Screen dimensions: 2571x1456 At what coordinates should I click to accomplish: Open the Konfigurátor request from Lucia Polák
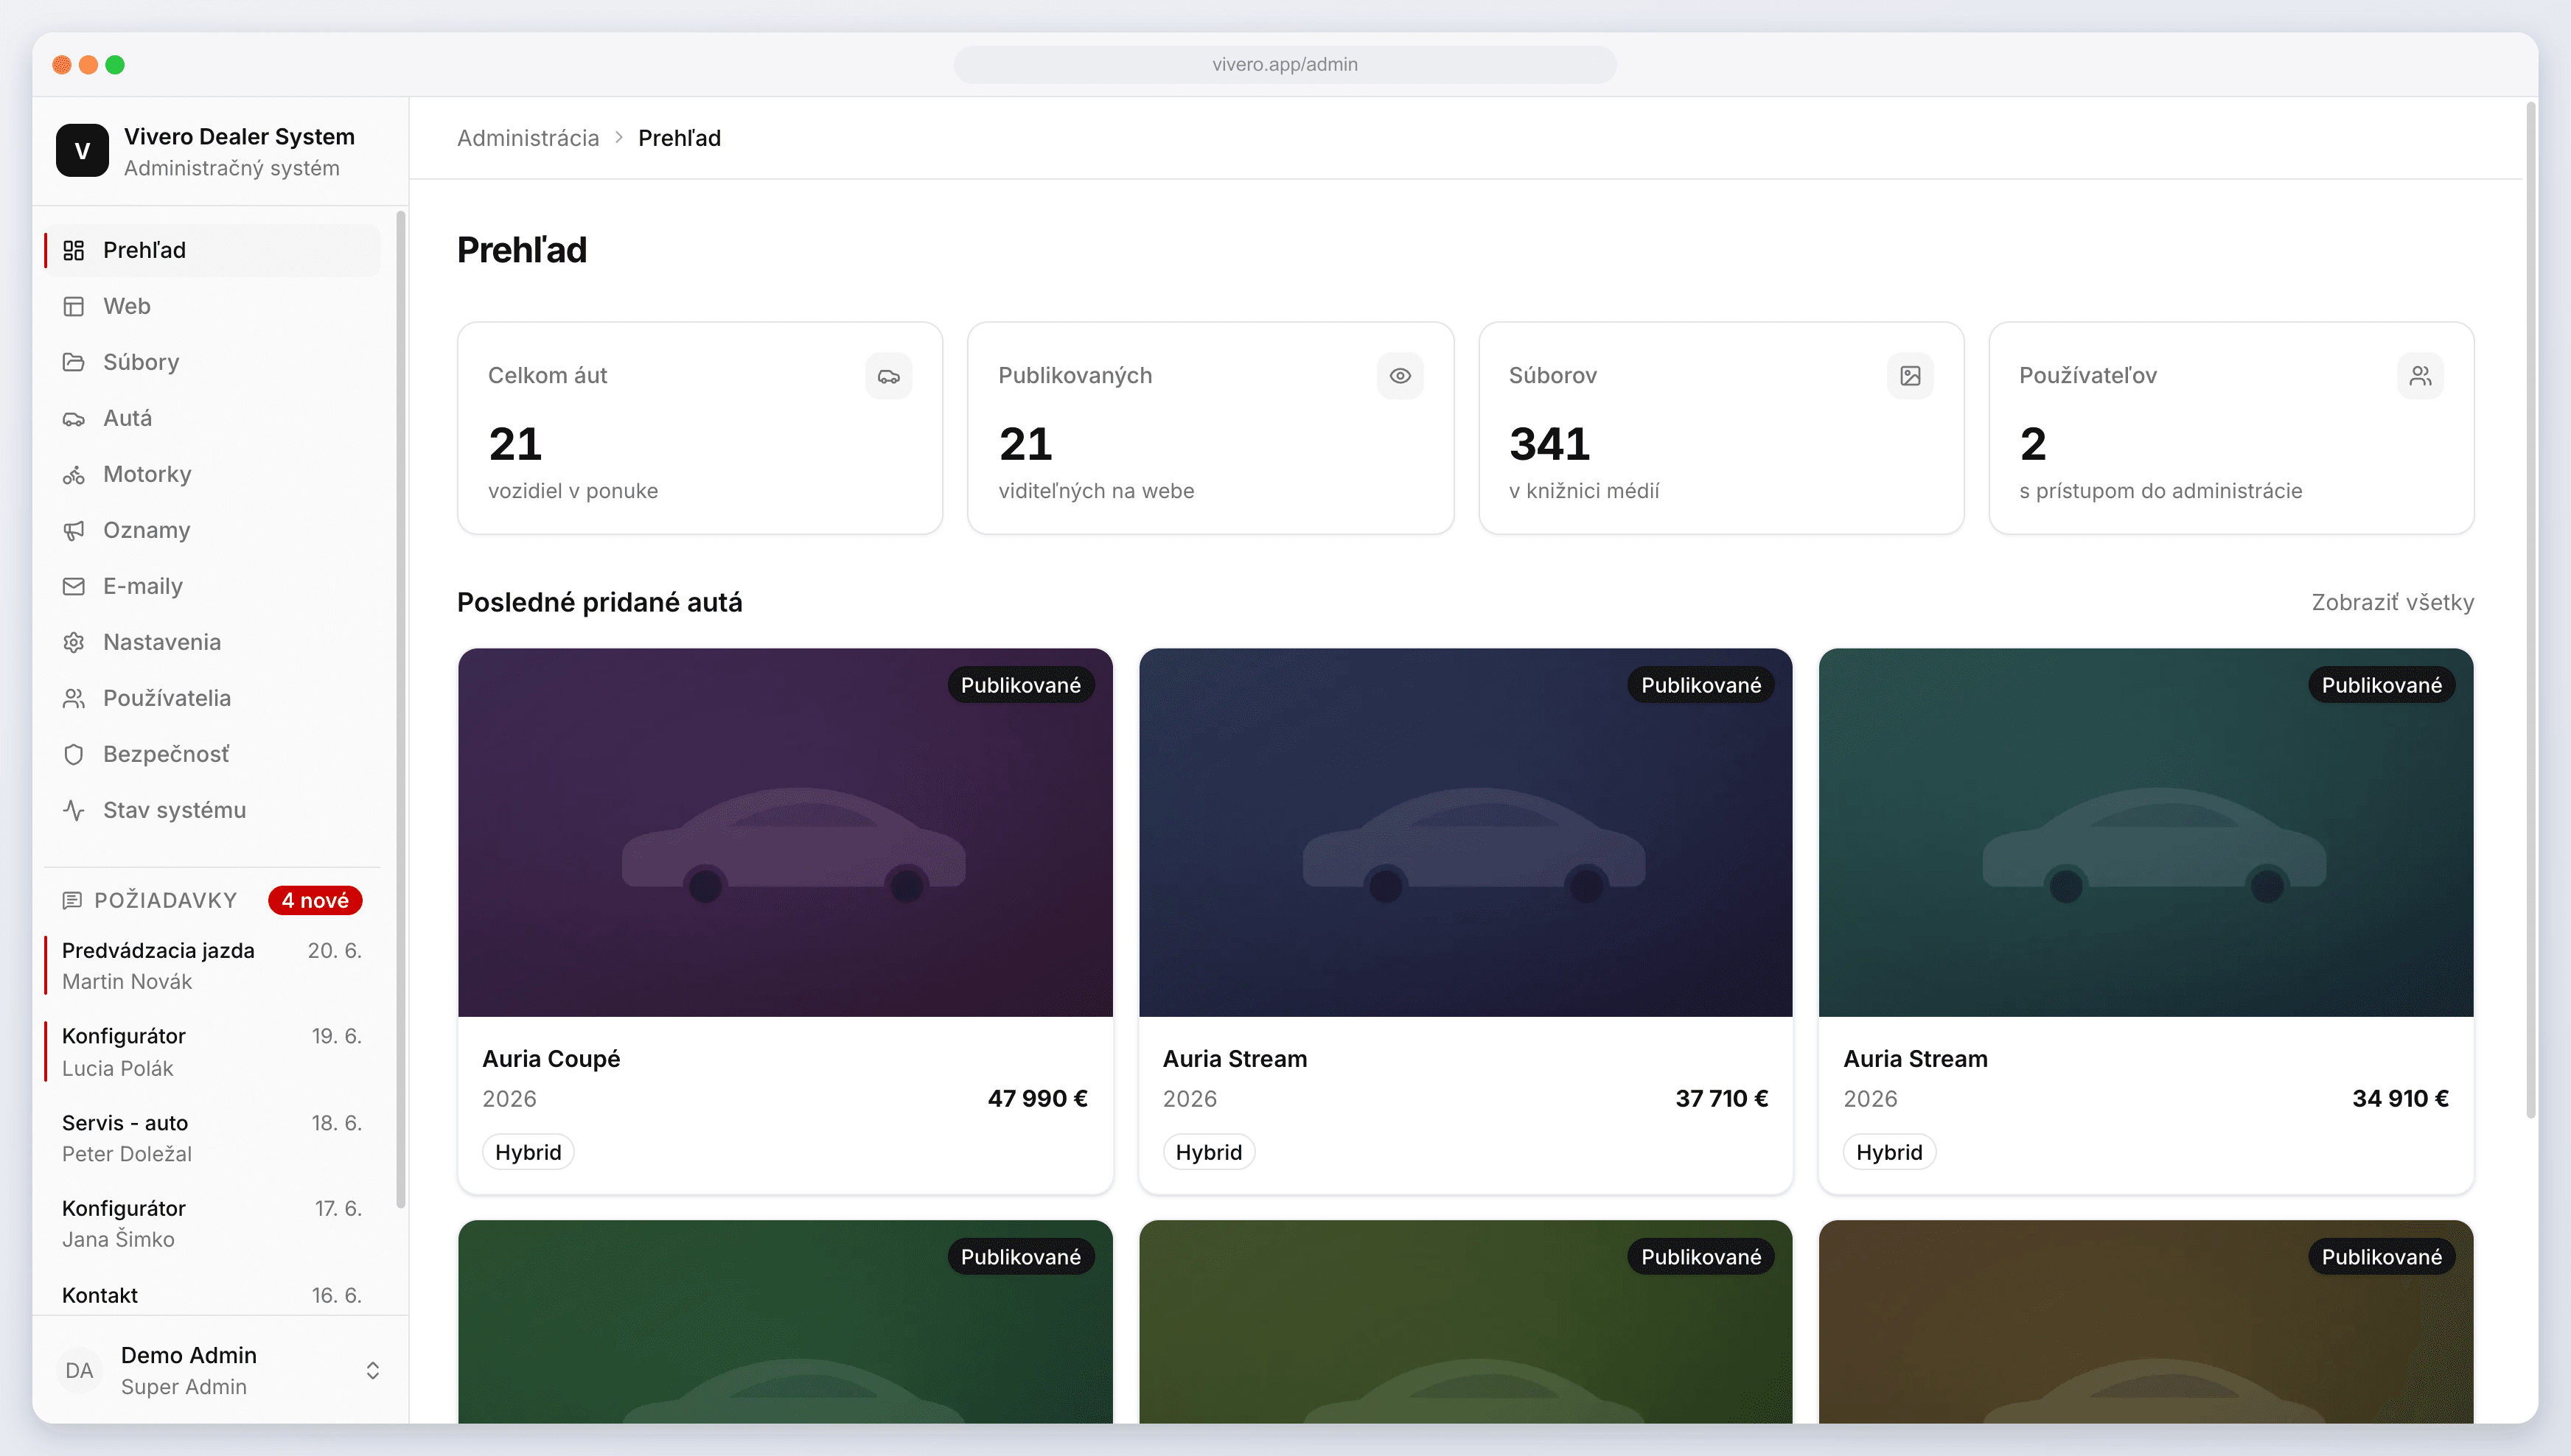(212, 1051)
